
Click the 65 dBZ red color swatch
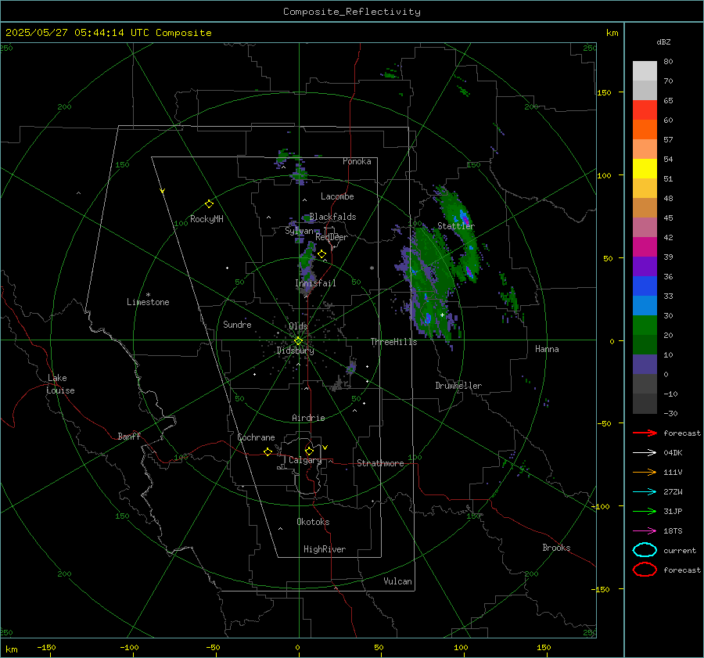pyautogui.click(x=645, y=110)
